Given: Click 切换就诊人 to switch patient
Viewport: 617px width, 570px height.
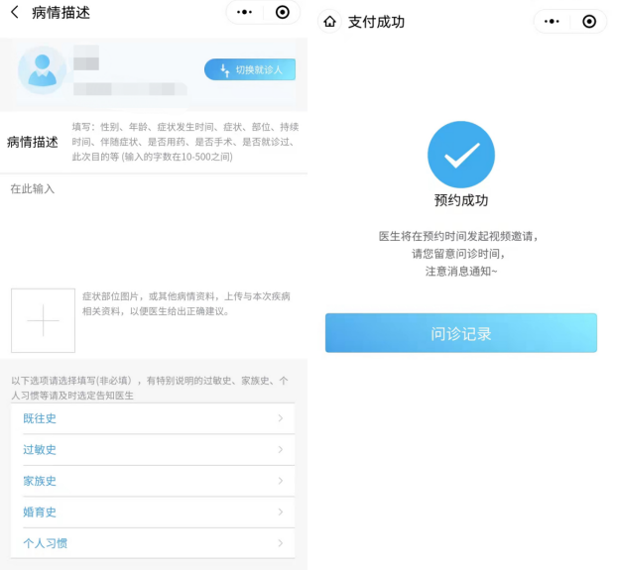Looking at the screenshot, I should point(250,69).
